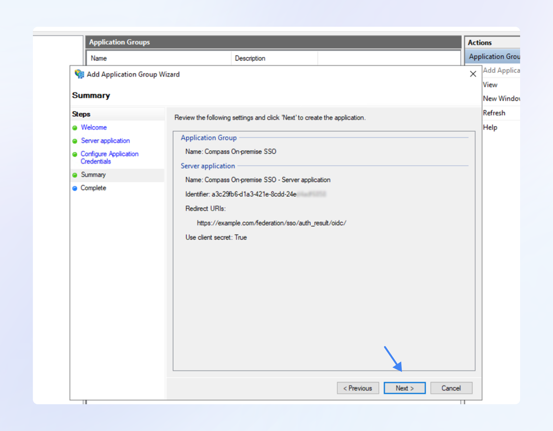Choose Refresh in the Actions pane
553x431 pixels.
pyautogui.click(x=494, y=113)
